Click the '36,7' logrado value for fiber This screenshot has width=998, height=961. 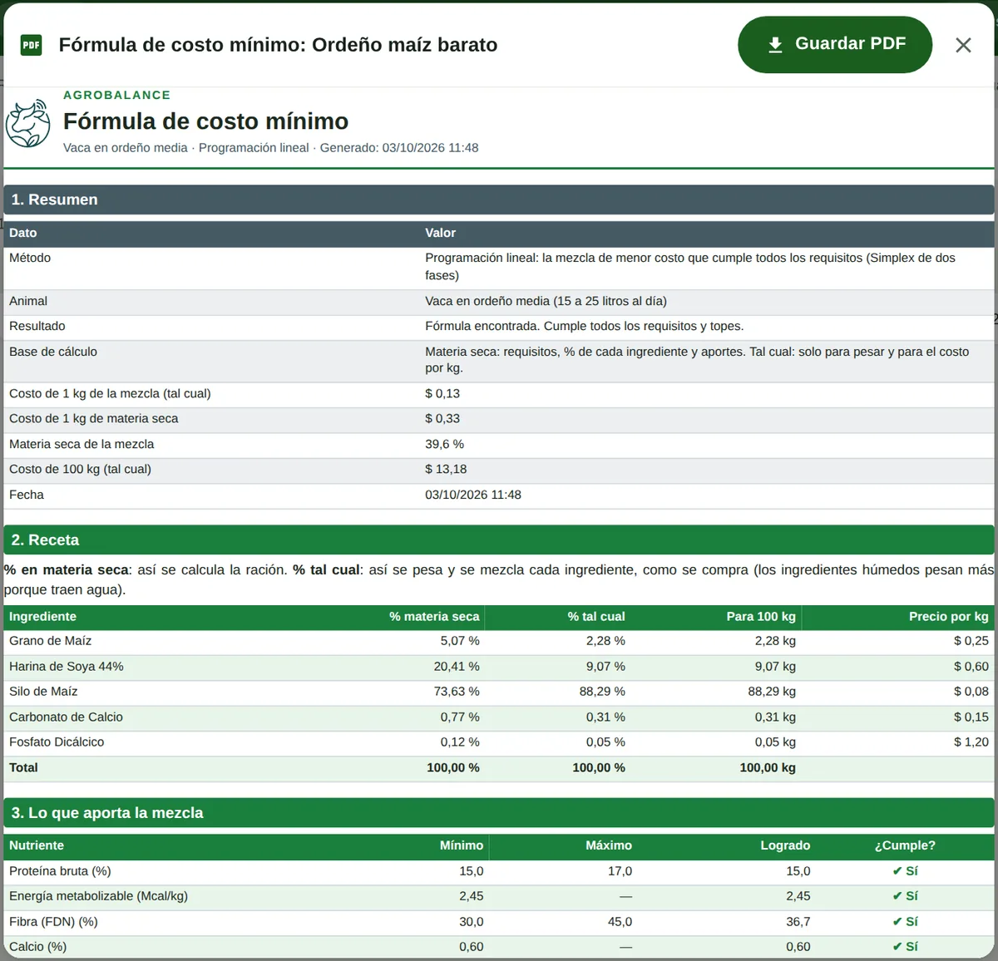coord(798,921)
